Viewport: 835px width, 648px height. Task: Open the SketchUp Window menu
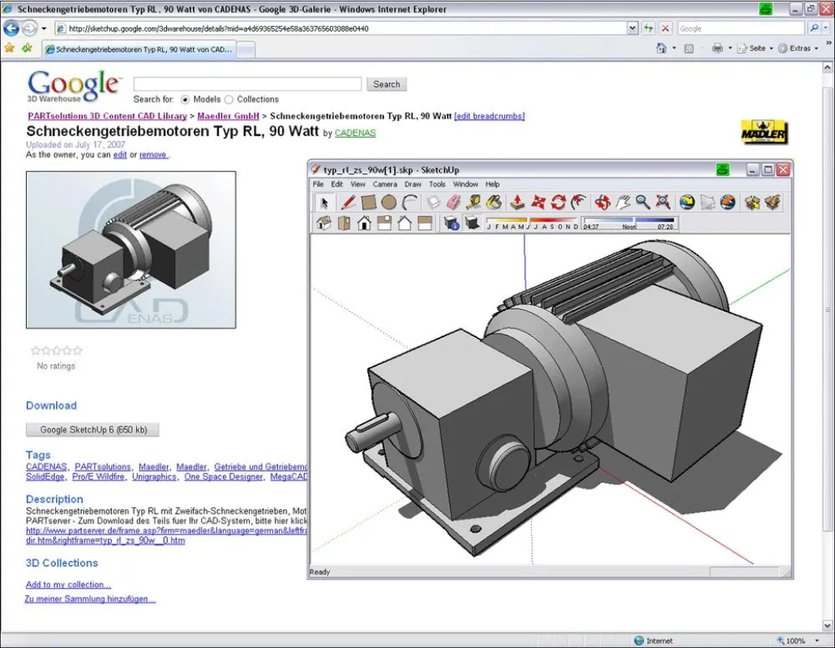465,184
